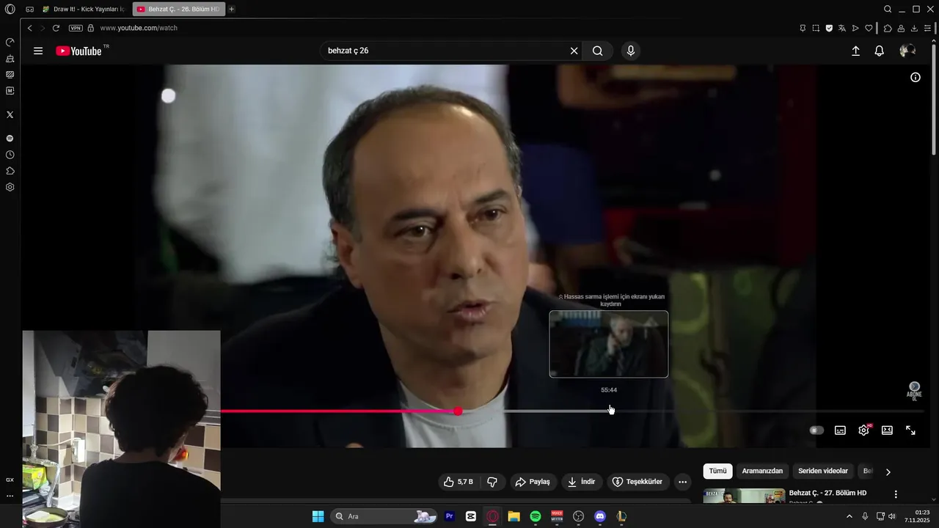Run the YouTube search magnifier button
Image resolution: width=939 pixels, height=528 pixels.
tap(598, 51)
